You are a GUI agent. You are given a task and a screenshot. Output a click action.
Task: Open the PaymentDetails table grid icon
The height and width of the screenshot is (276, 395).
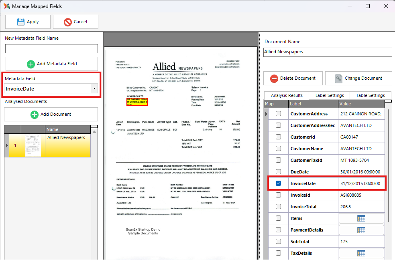click(x=361, y=230)
